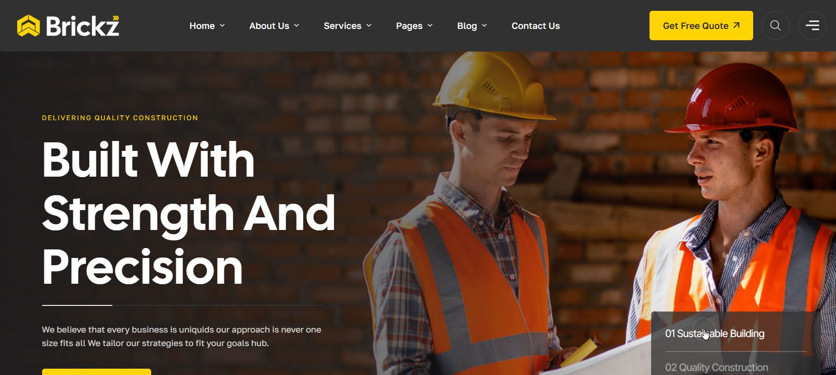This screenshot has width=836, height=375.
Task: Click the arrow icon on Get Free Quote
Action: (x=736, y=25)
